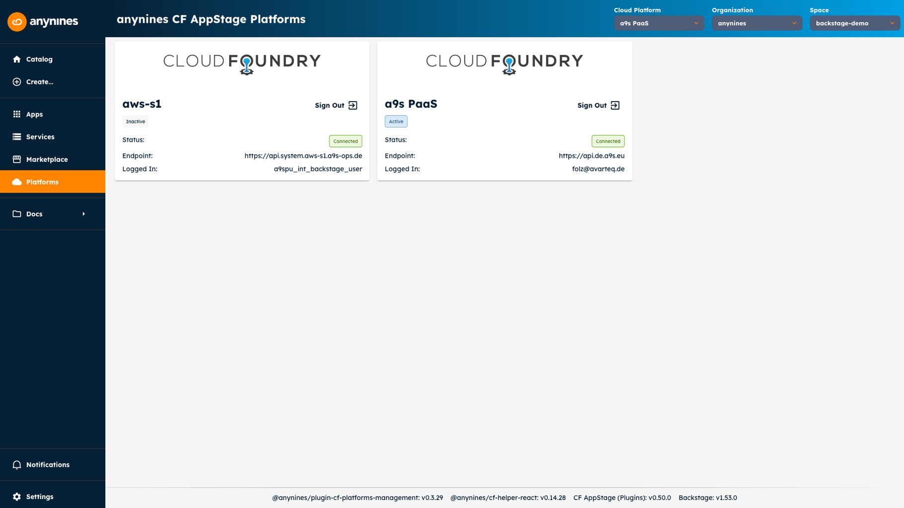Image resolution: width=904 pixels, height=508 pixels.
Task: Click logged-in user folz@avarteq.de
Action: tap(598, 169)
